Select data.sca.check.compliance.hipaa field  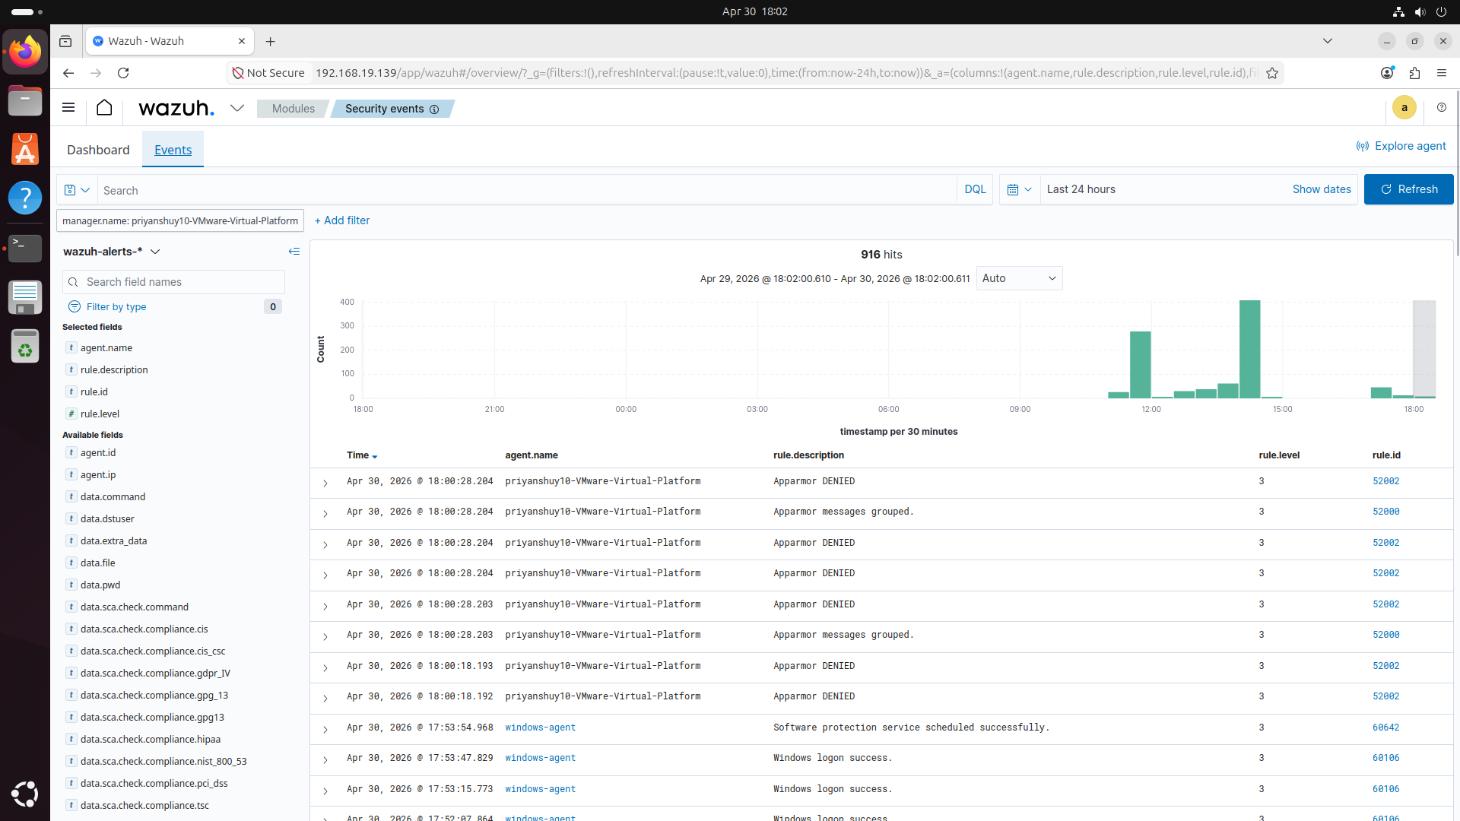[x=151, y=739]
